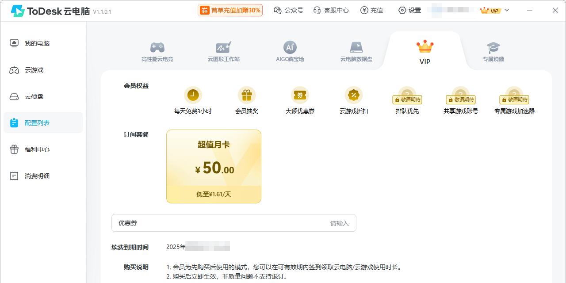
Task: Open 充值 recharge page
Action: point(371,10)
